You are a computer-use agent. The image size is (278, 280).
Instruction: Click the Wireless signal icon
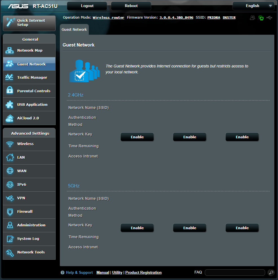[x=10, y=144]
